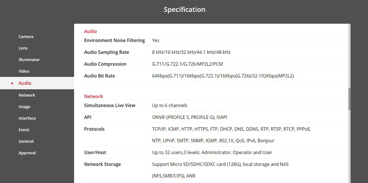Click the red bullet beside Audio
368x183 pixels.
coord(12,84)
